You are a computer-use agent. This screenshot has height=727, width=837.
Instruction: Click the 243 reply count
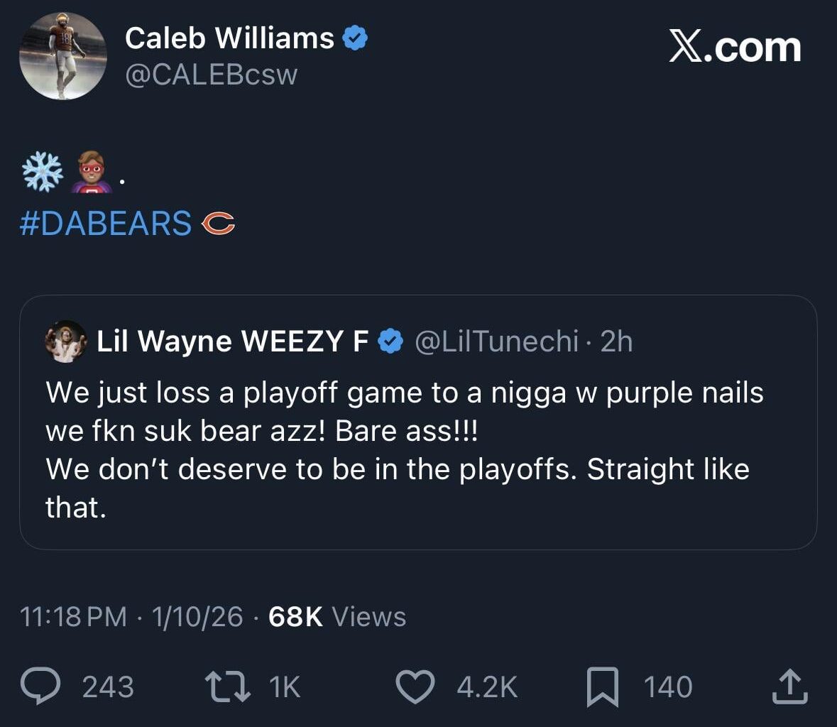pyautogui.click(x=107, y=685)
